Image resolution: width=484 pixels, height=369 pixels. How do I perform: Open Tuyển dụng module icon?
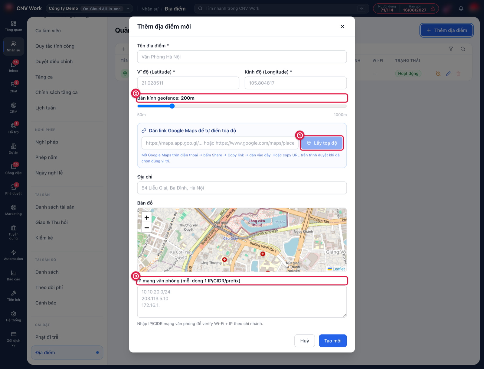pyautogui.click(x=13, y=233)
